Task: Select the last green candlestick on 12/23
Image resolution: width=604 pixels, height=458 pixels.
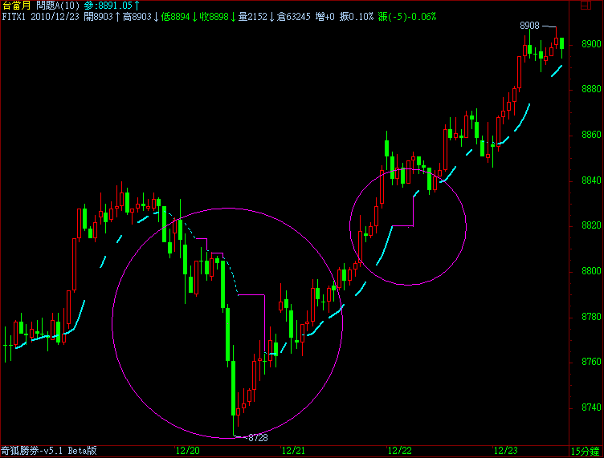Action: [562, 43]
